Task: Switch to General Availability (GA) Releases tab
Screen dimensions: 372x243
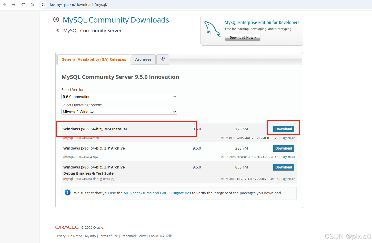Action: 94,59
